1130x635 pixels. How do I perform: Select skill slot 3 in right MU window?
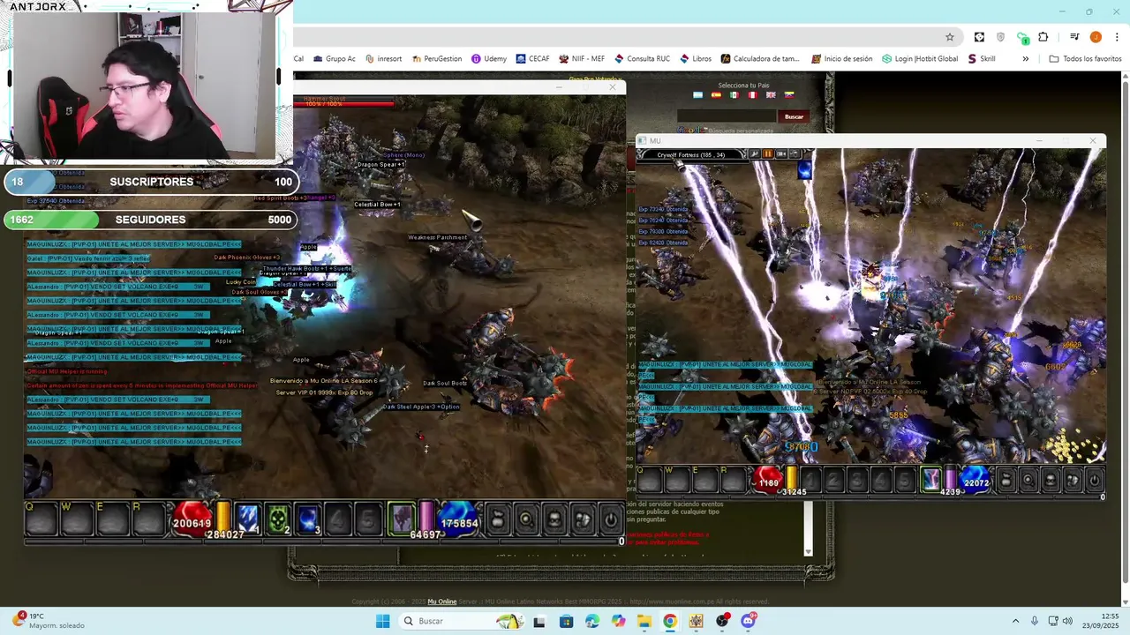(857, 481)
